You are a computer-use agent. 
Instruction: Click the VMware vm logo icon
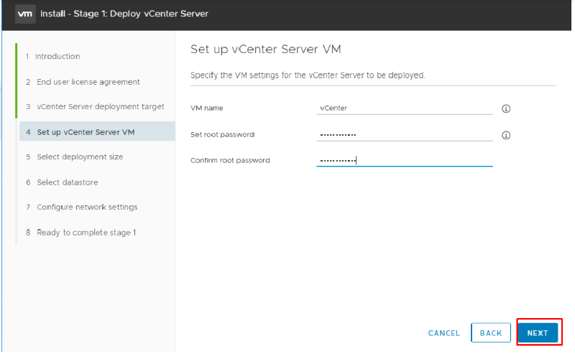25,14
